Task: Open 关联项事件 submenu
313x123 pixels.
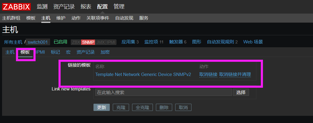Action: (x=98, y=18)
